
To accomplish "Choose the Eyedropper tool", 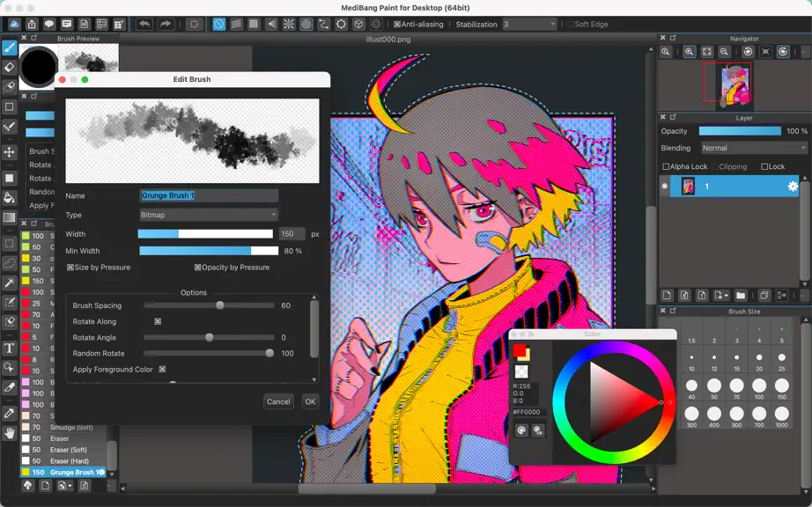I will click(10, 414).
